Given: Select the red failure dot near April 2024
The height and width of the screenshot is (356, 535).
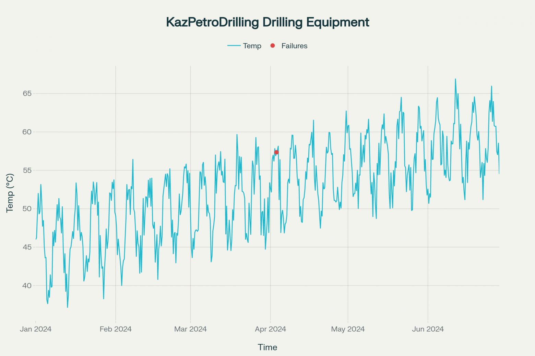Looking at the screenshot, I should click(x=277, y=152).
